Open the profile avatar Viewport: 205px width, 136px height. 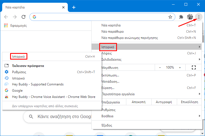tap(190, 17)
